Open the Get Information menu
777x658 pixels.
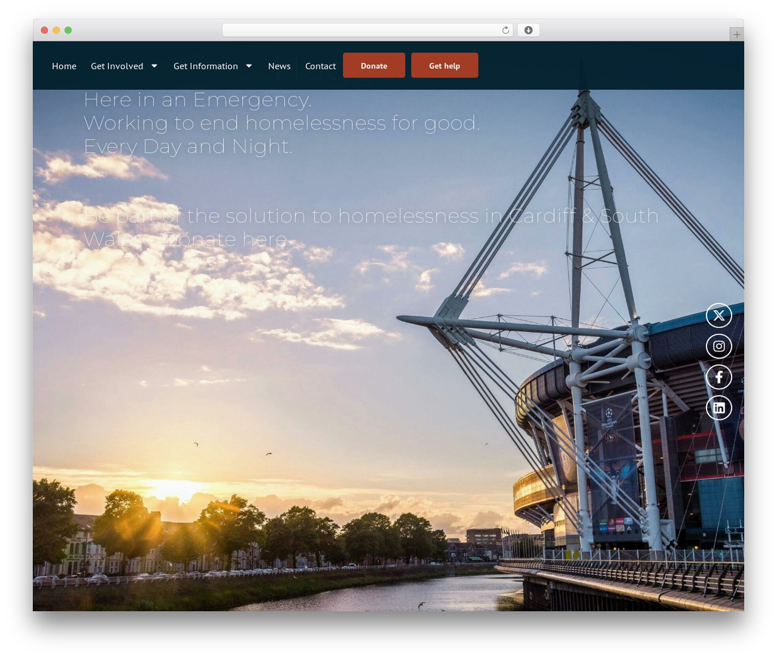(x=206, y=66)
